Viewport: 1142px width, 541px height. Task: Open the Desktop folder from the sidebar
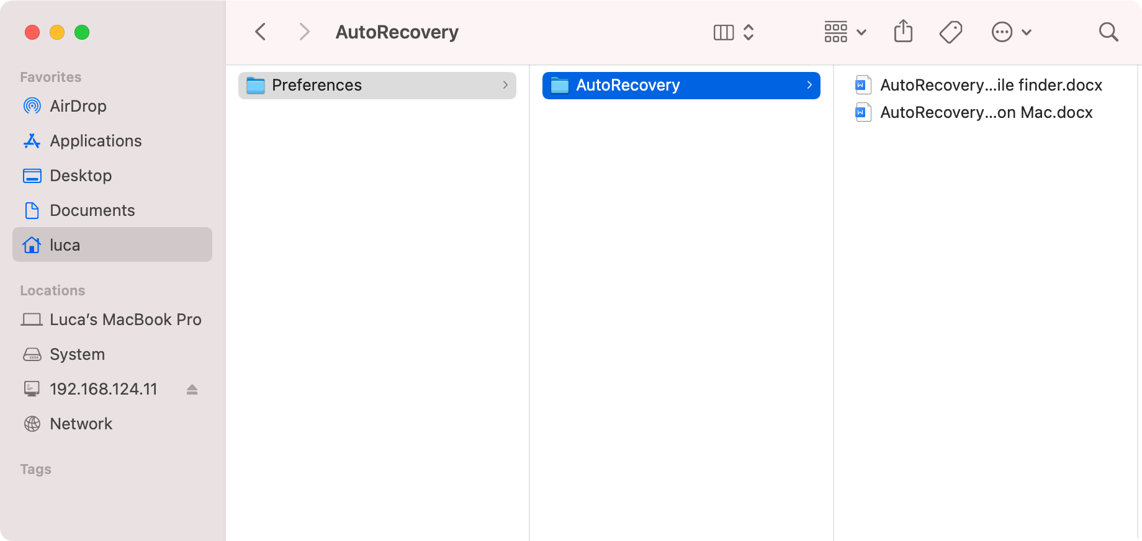82,176
